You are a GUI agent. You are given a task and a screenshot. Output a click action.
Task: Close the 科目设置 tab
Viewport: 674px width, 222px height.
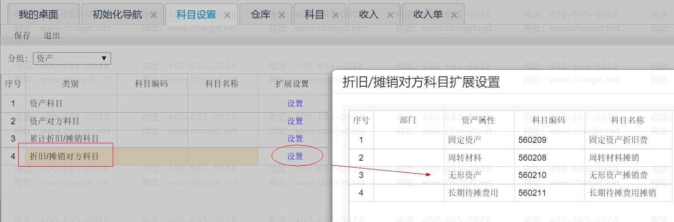pyautogui.click(x=227, y=15)
